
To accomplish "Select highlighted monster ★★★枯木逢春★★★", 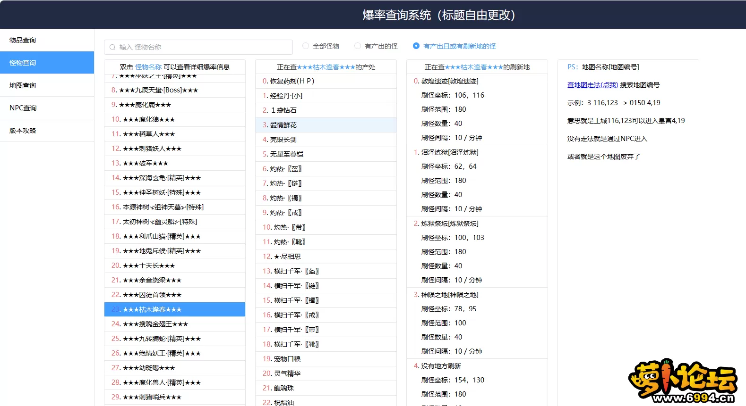I will (x=175, y=309).
